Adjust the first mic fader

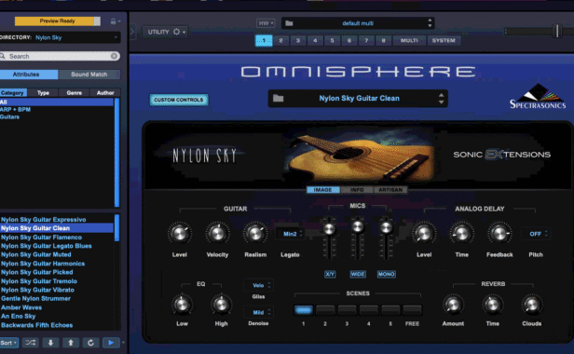tap(330, 229)
